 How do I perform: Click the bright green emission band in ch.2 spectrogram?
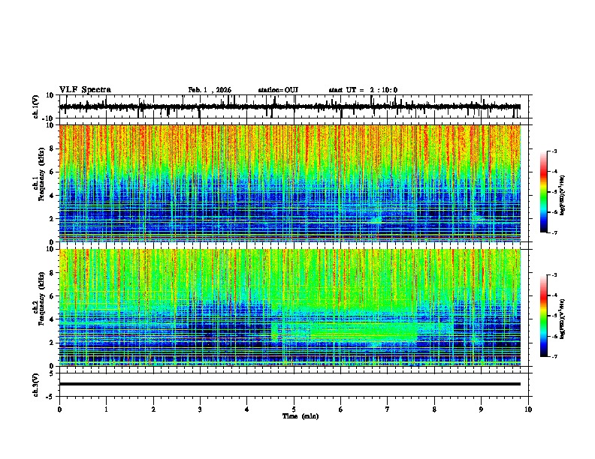click(364, 331)
